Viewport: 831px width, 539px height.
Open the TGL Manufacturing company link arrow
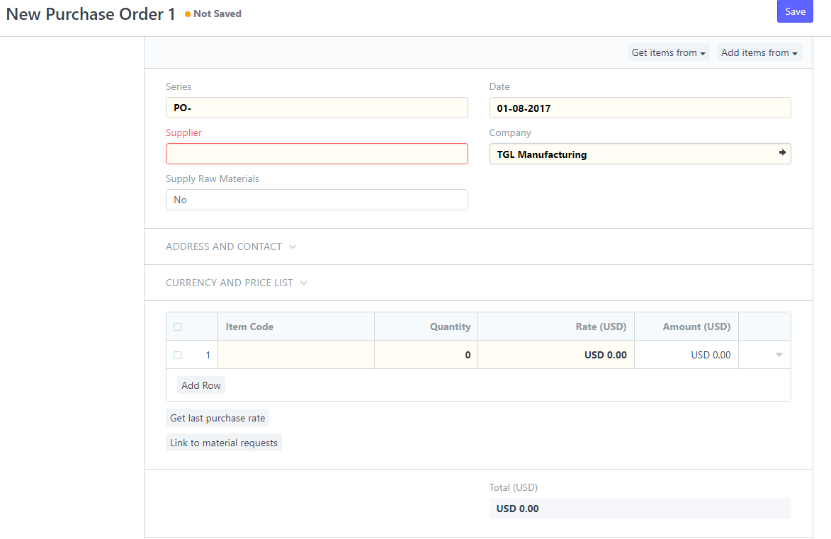[x=781, y=152]
